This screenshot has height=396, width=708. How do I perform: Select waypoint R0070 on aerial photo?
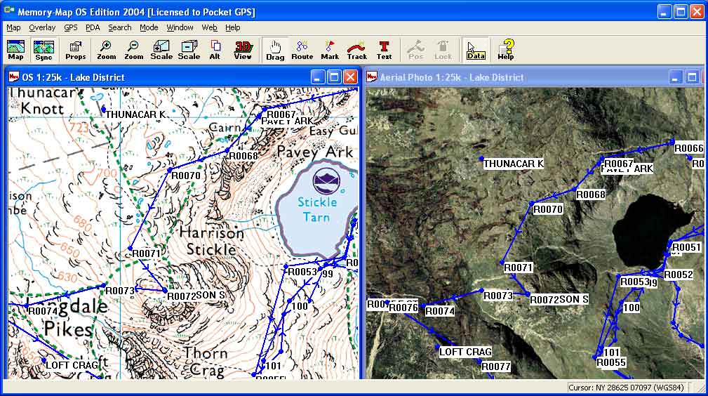click(x=548, y=209)
